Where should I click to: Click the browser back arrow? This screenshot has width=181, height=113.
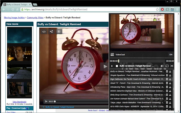[4, 9]
